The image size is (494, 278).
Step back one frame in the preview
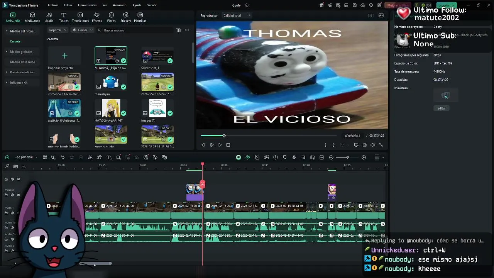pos(203,145)
